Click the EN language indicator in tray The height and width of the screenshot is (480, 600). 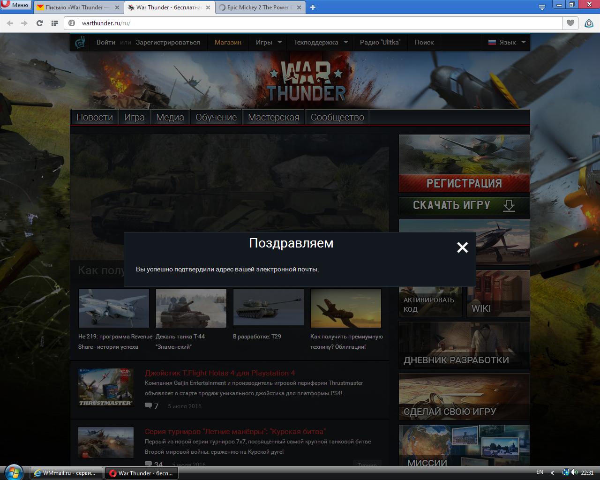[540, 472]
